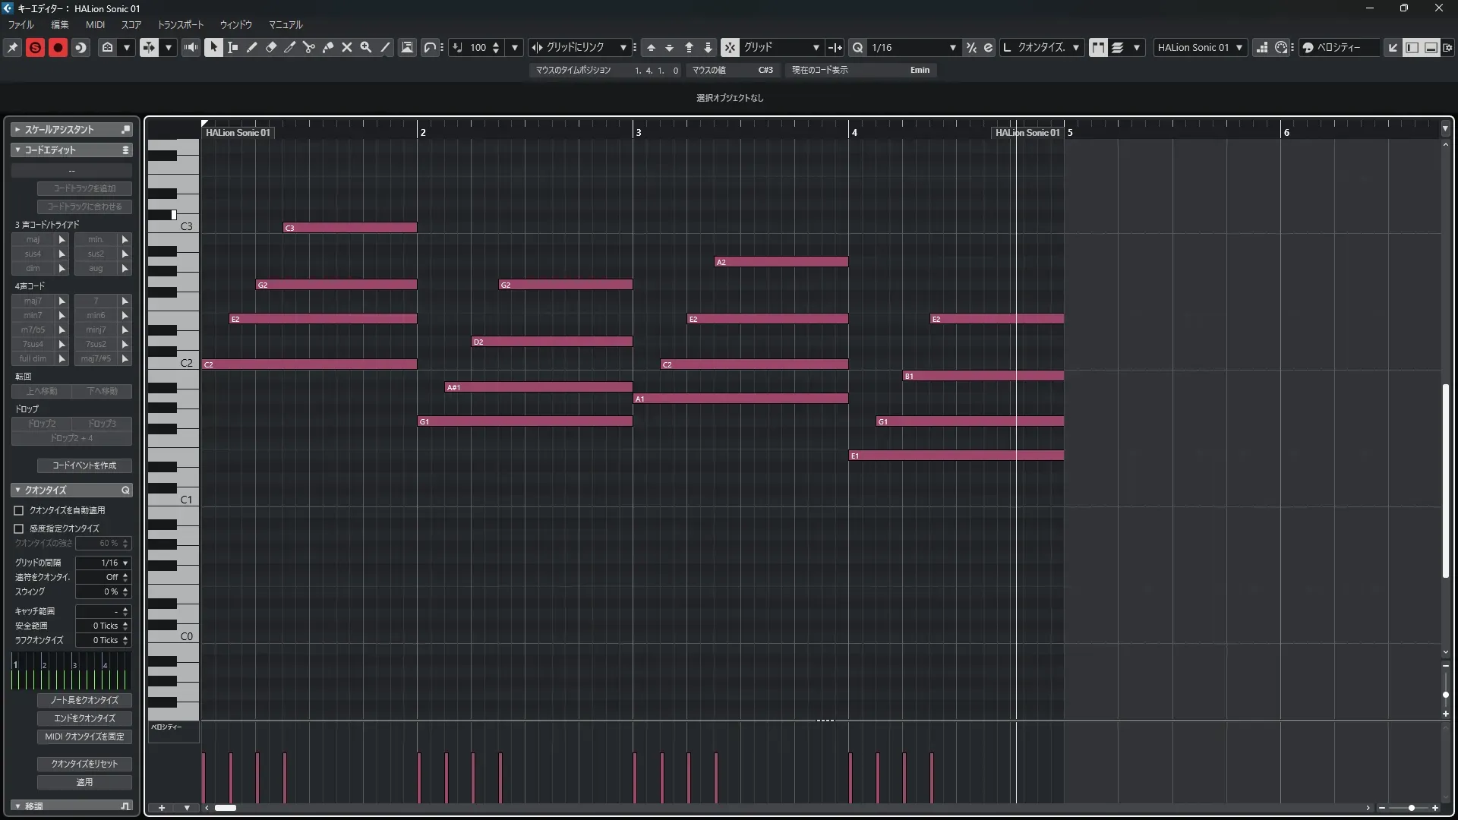Viewport: 1458px width, 820px height.
Task: Select the Draw pencil tool
Action: click(x=252, y=47)
